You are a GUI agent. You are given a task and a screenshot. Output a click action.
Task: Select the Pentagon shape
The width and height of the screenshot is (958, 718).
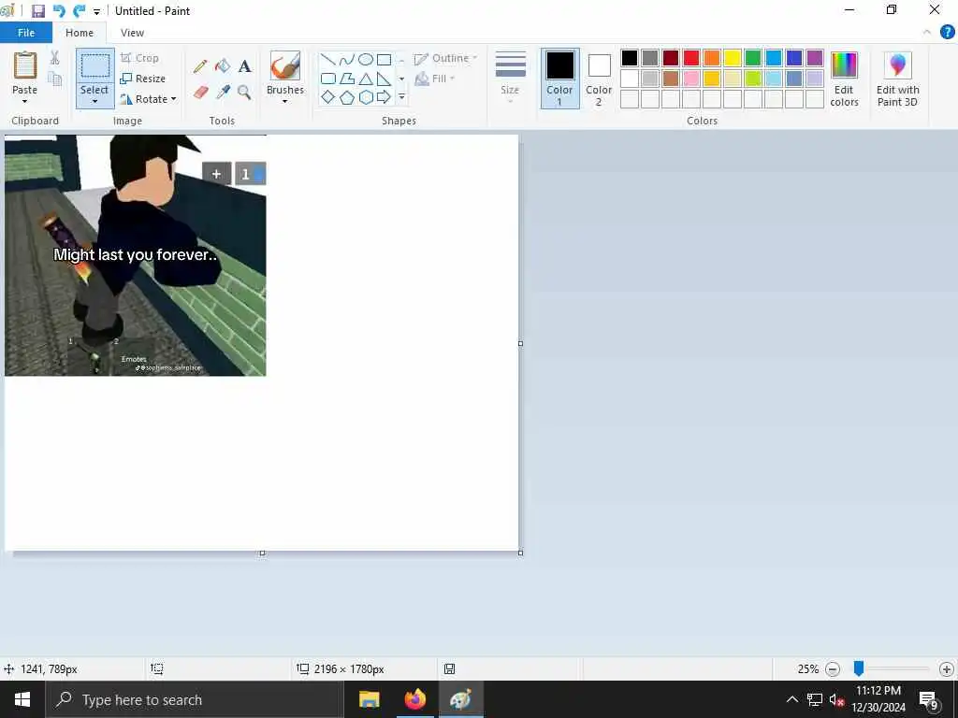[346, 97]
